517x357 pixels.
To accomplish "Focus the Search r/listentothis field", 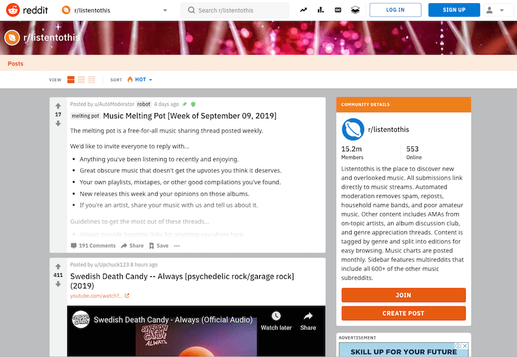I will [235, 10].
